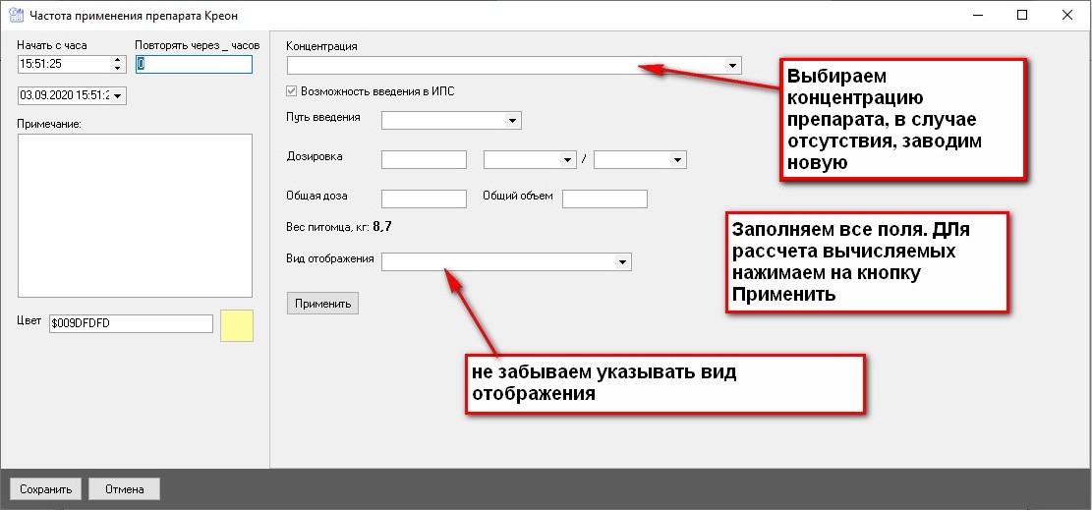This screenshot has height=510, width=1092.
Task: Click the Дозировка value input field
Action: click(x=423, y=160)
